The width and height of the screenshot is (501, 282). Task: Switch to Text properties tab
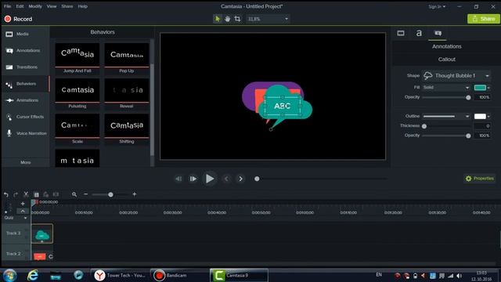pos(419,33)
